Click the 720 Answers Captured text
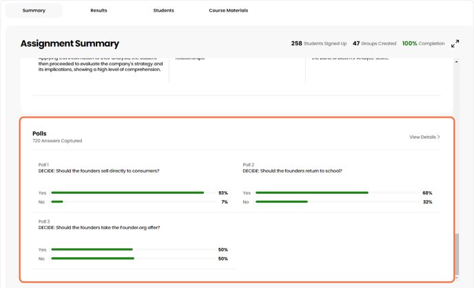This screenshot has height=288, width=474. pos(57,141)
